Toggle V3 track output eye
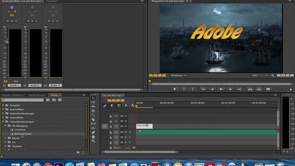295x166 pixels. 125,116
